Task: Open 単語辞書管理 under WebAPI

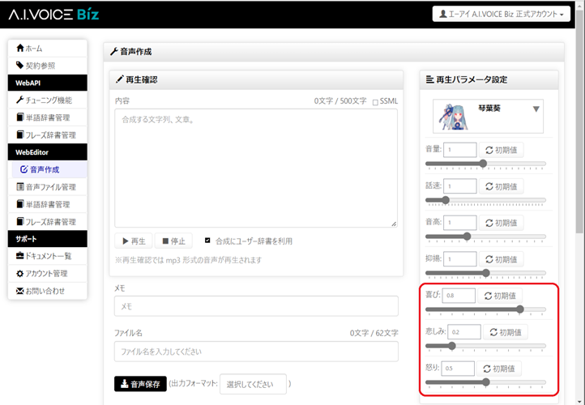Action: point(47,117)
